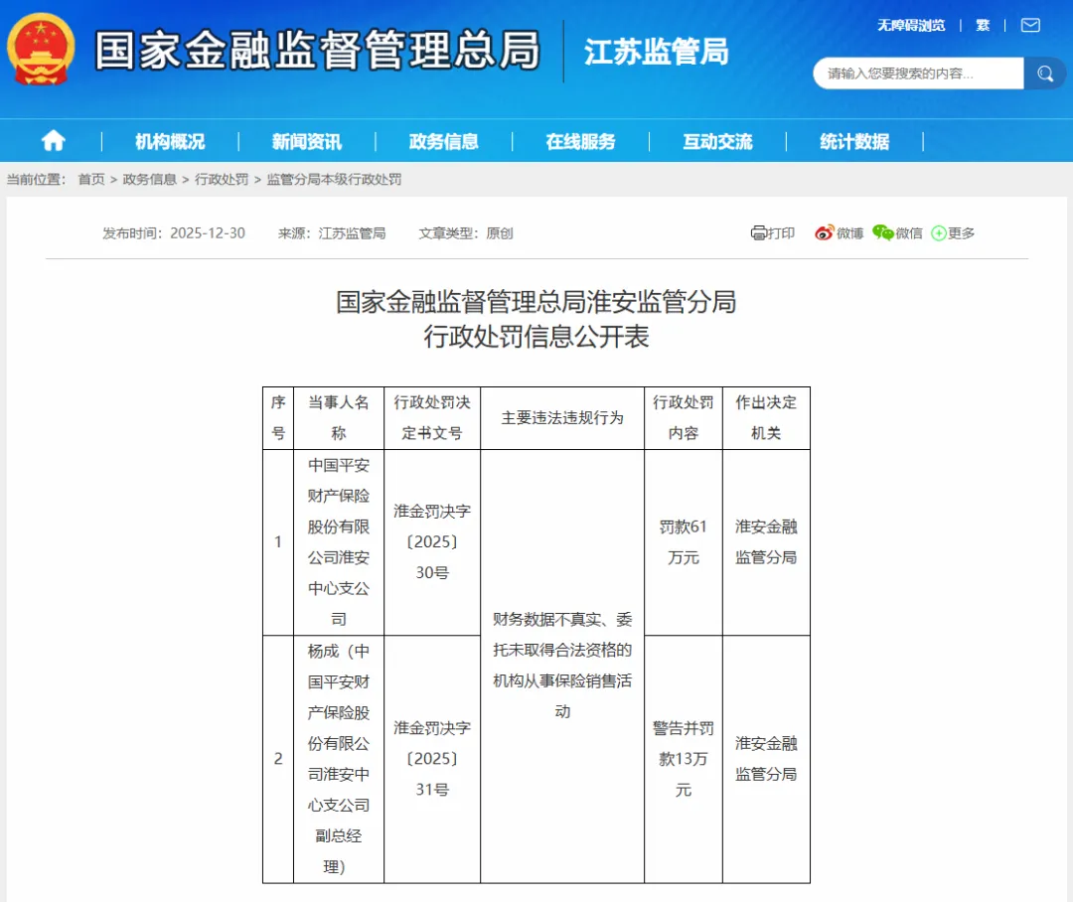This screenshot has width=1073, height=902.
Task: Click header cell 当事人名称
Action: pos(339,417)
